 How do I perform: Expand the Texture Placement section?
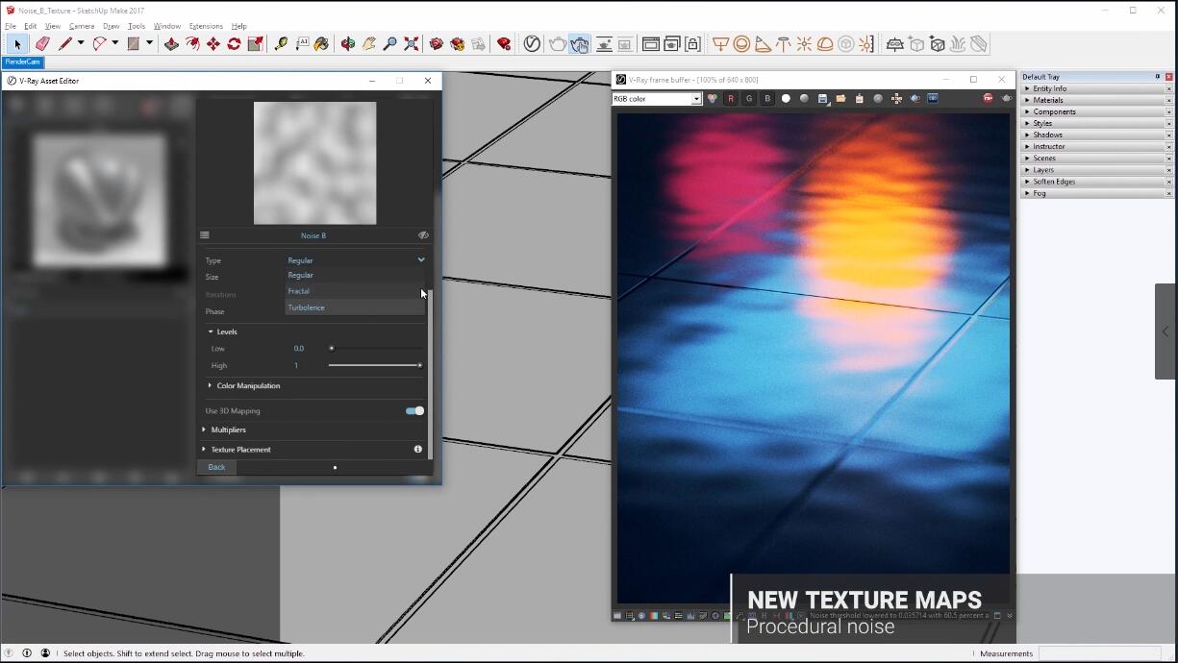(x=240, y=450)
